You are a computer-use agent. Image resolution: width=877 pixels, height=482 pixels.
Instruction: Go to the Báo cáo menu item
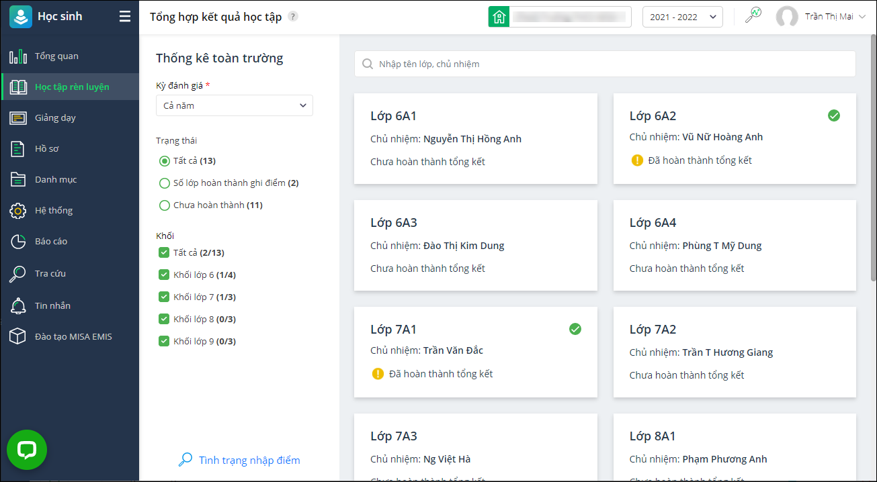click(51, 242)
